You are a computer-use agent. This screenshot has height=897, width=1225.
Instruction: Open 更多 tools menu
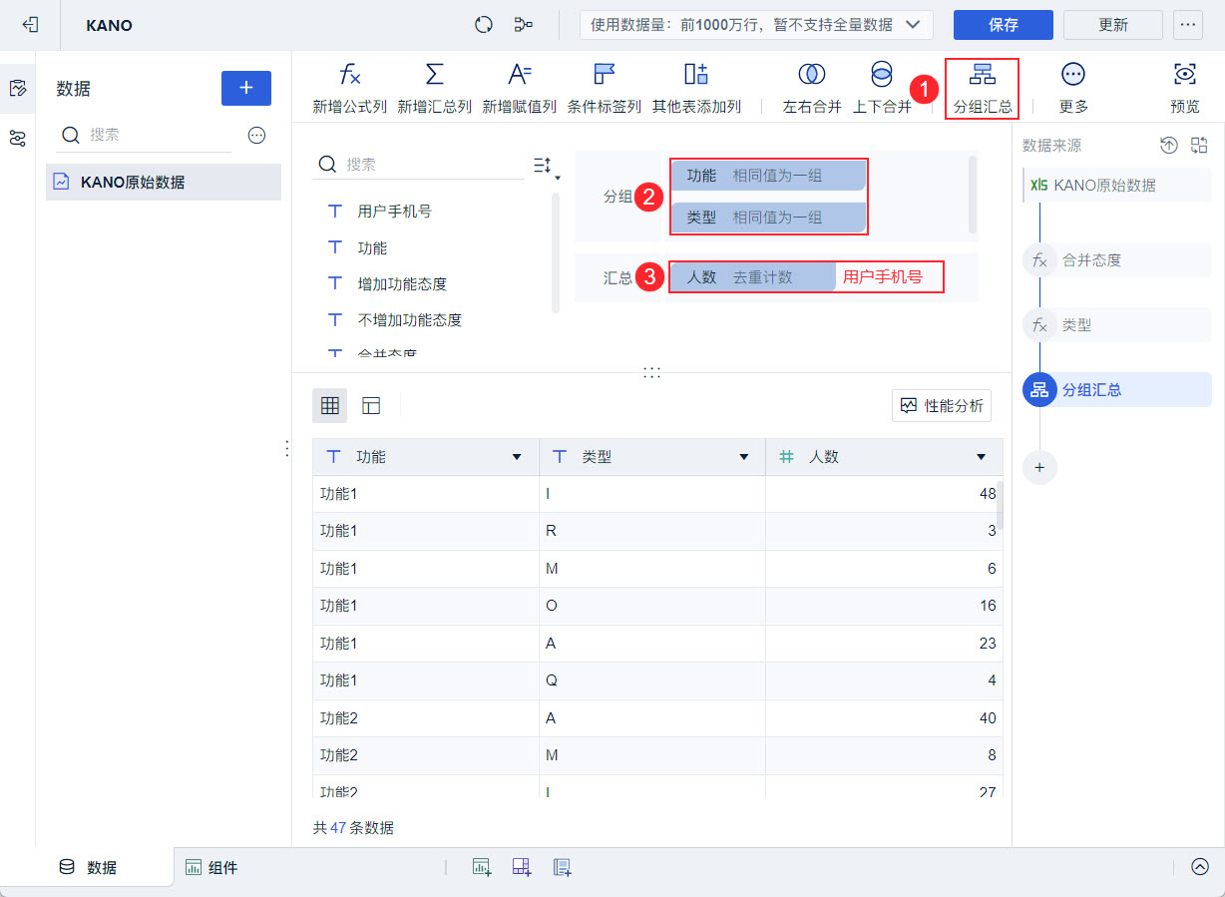[1073, 88]
